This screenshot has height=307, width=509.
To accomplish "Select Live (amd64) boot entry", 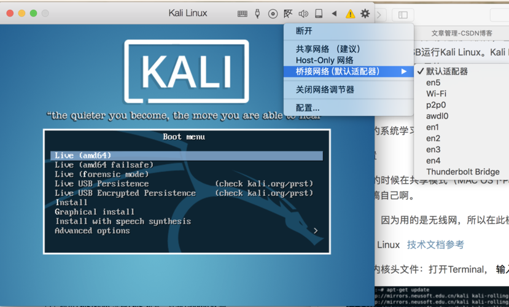I will pos(187,156).
